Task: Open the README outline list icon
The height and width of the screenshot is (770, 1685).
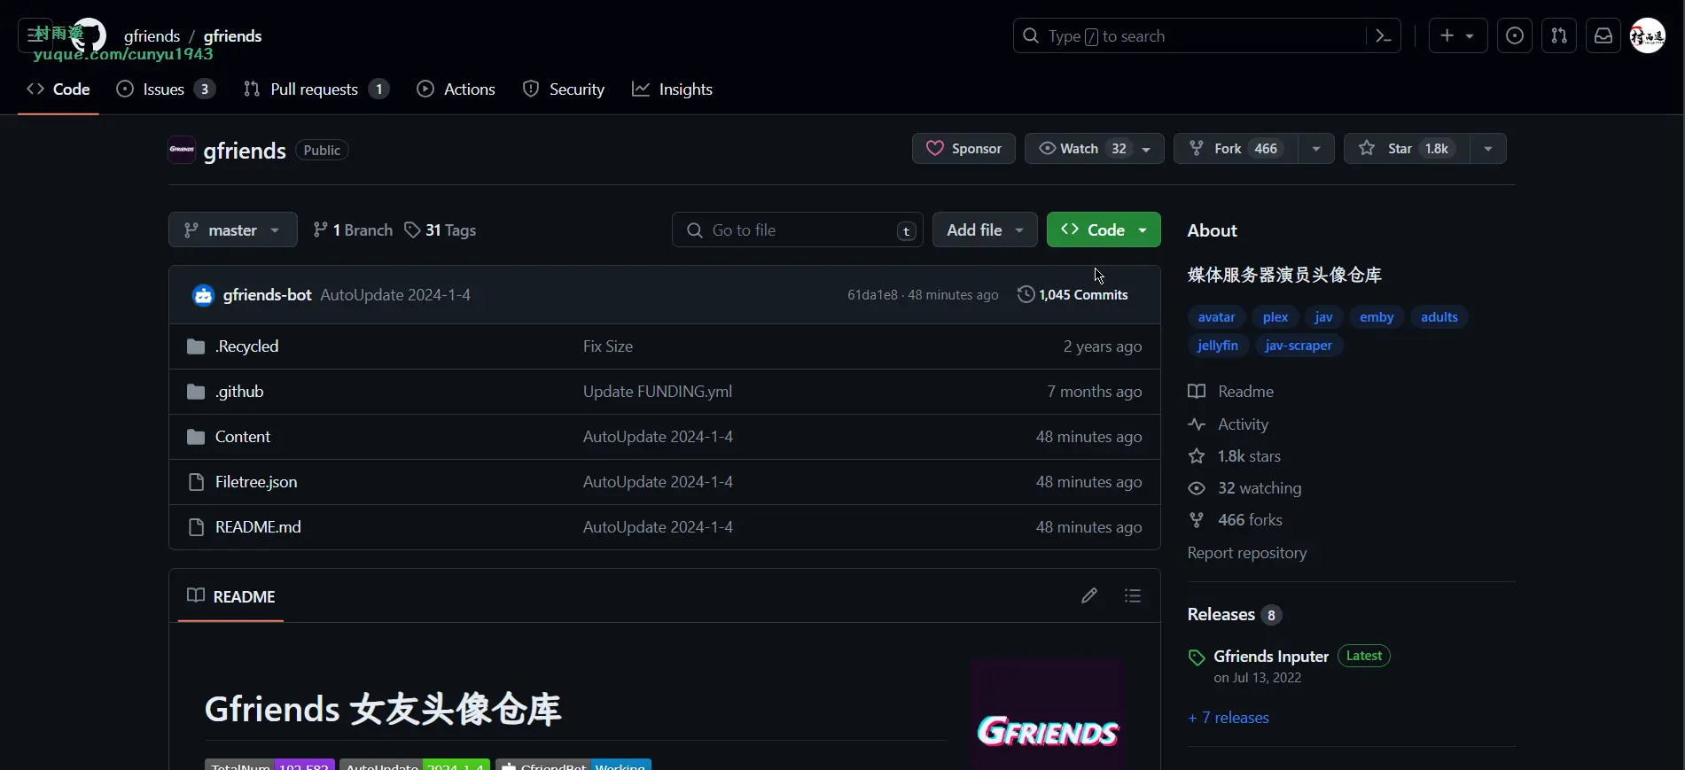Action: pyautogui.click(x=1133, y=596)
